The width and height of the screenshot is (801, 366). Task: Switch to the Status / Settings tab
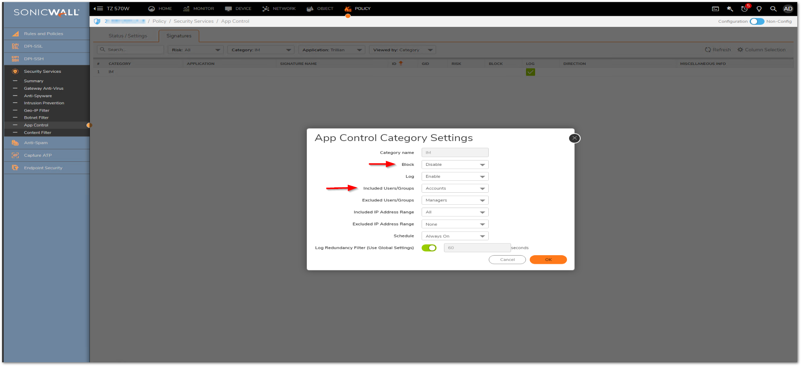click(x=128, y=36)
